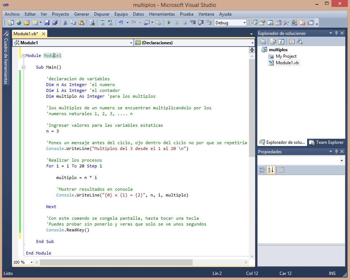Click the New Project icon on the toolbar
This screenshot has height=280, width=350.
[x=11, y=23]
